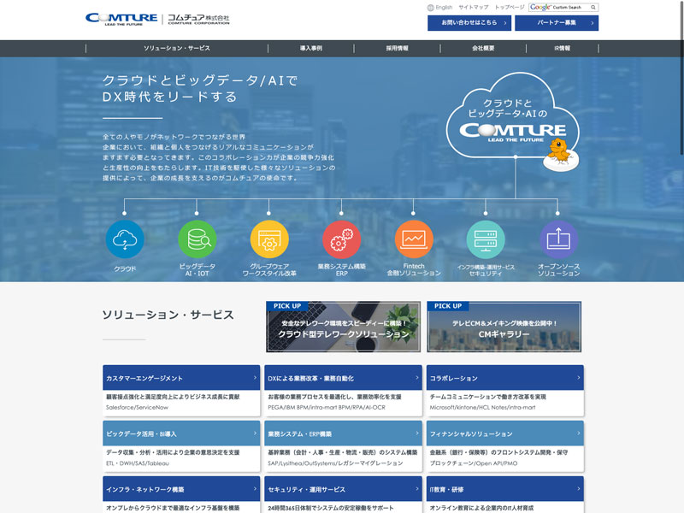The height and width of the screenshot is (513, 684).
Task: Click the red ERP gears icon
Action: (342, 239)
